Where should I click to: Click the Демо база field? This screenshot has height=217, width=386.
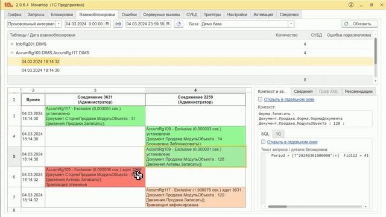click(x=244, y=24)
